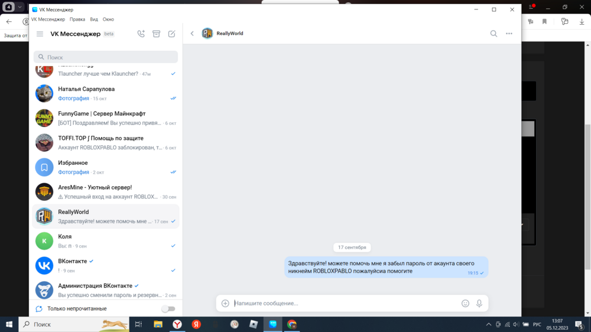Open the Roblox icon on the taskbar
The height and width of the screenshot is (332, 591).
click(x=254, y=324)
